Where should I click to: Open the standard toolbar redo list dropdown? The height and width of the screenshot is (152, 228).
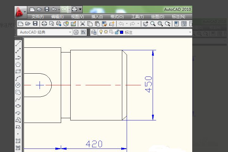138,24
